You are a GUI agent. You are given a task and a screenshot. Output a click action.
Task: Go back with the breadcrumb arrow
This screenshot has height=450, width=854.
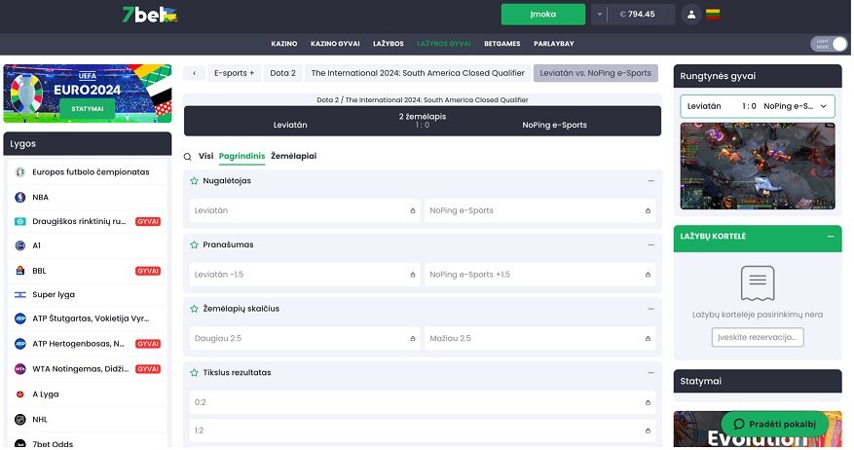[x=194, y=73]
